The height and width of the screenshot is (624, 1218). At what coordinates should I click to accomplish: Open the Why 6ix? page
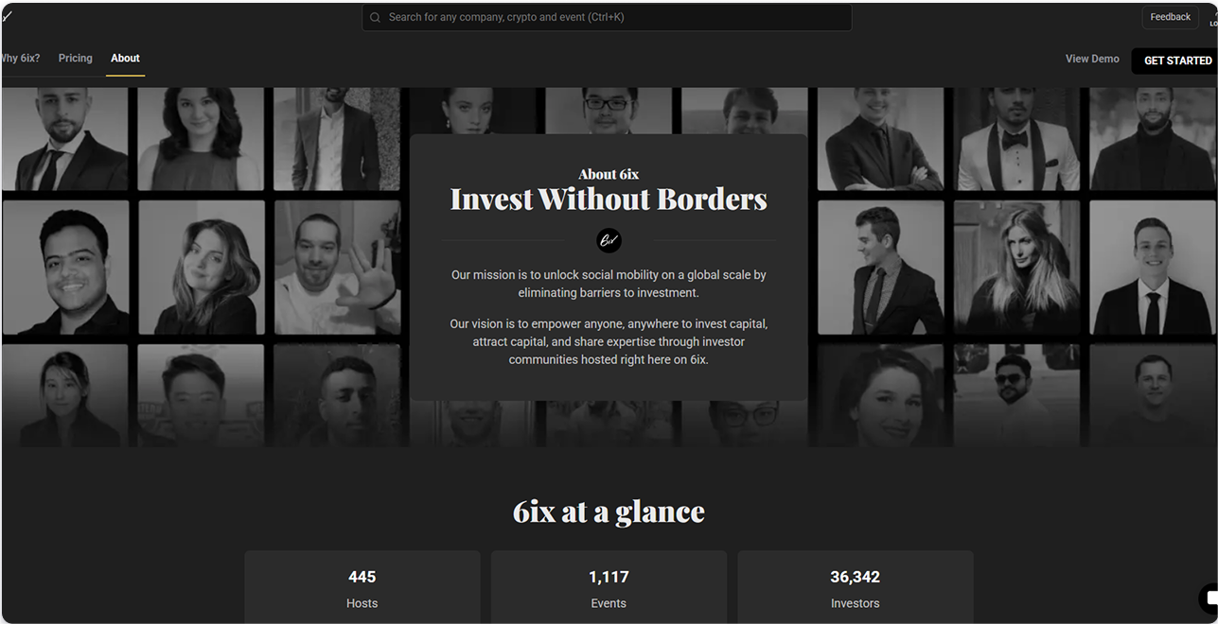tap(19, 59)
